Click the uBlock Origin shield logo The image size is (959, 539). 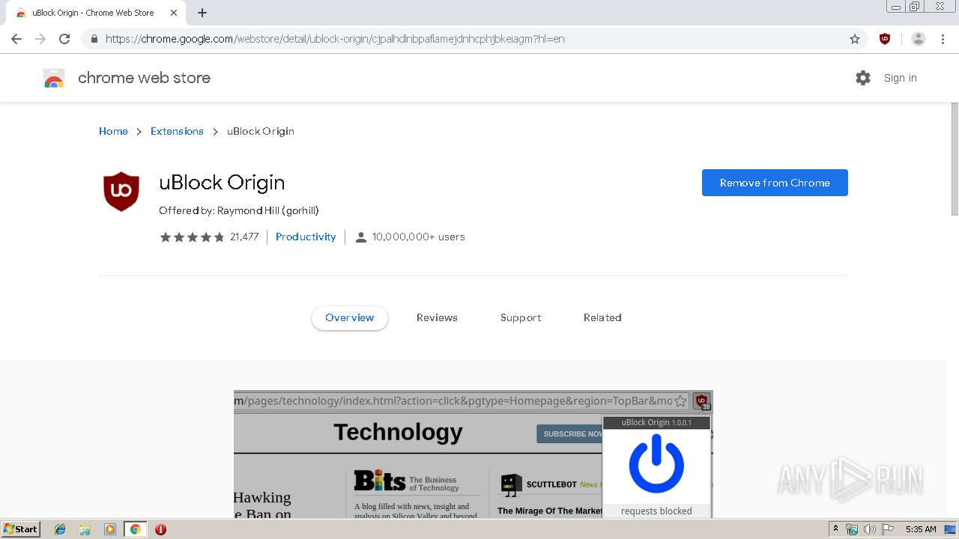click(x=121, y=192)
